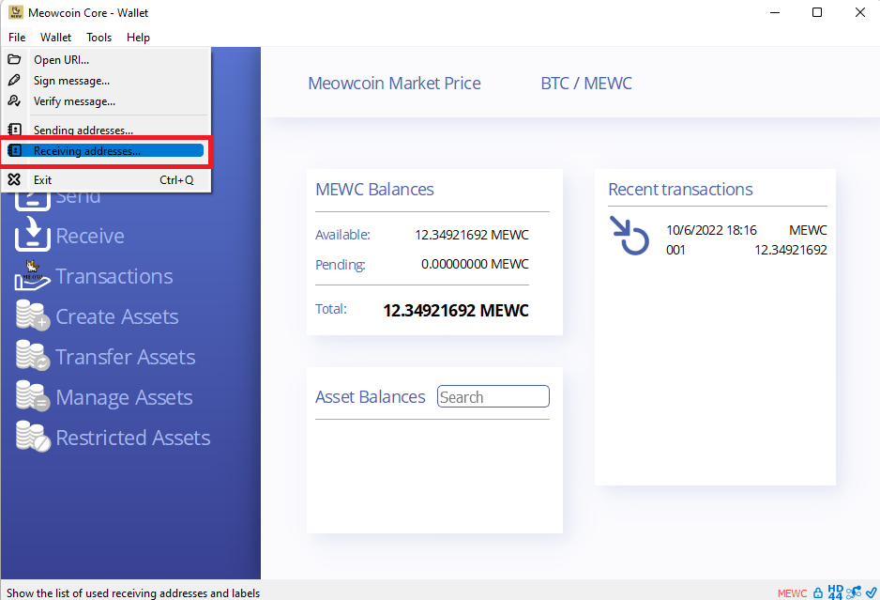
Task: Click the recent transaction amount 12.34921692
Action: 790,250
